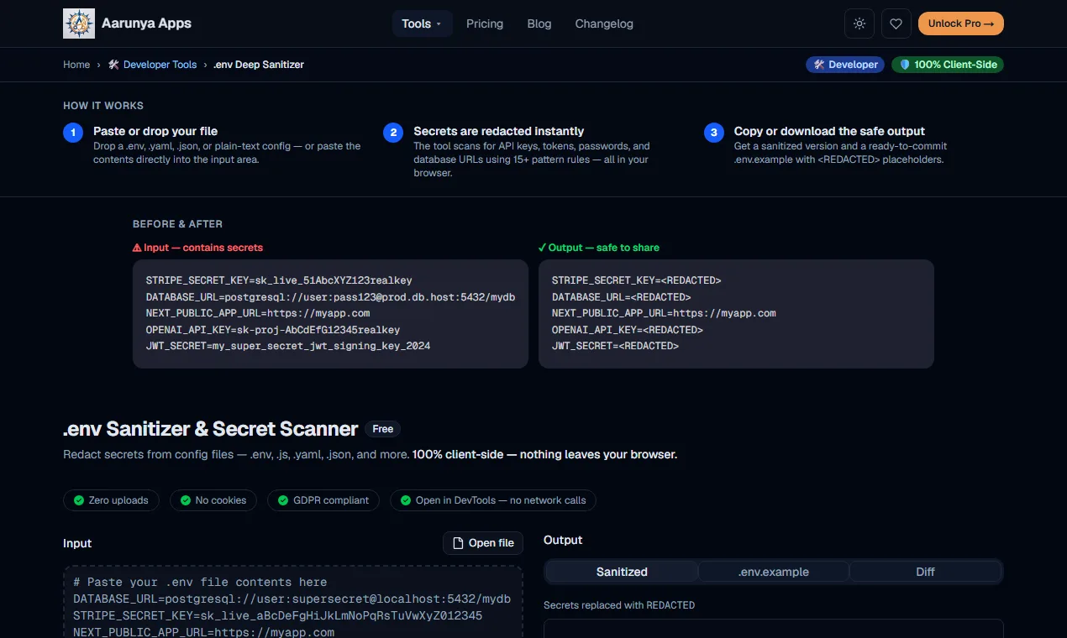Click the Developer badge
The image size is (1067, 638).
coord(845,65)
